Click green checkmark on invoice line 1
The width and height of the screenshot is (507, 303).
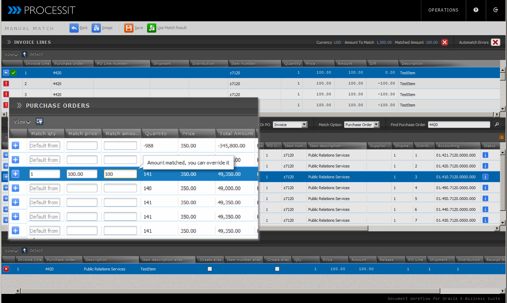tap(13, 73)
